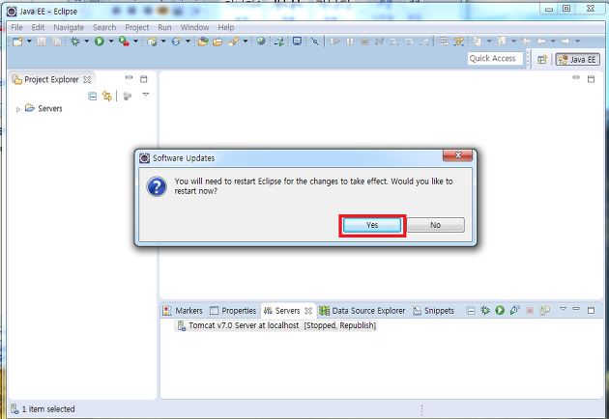Toggle Link with Editor in Project Explorer
Viewport: 609px width, 419px height.
106,96
